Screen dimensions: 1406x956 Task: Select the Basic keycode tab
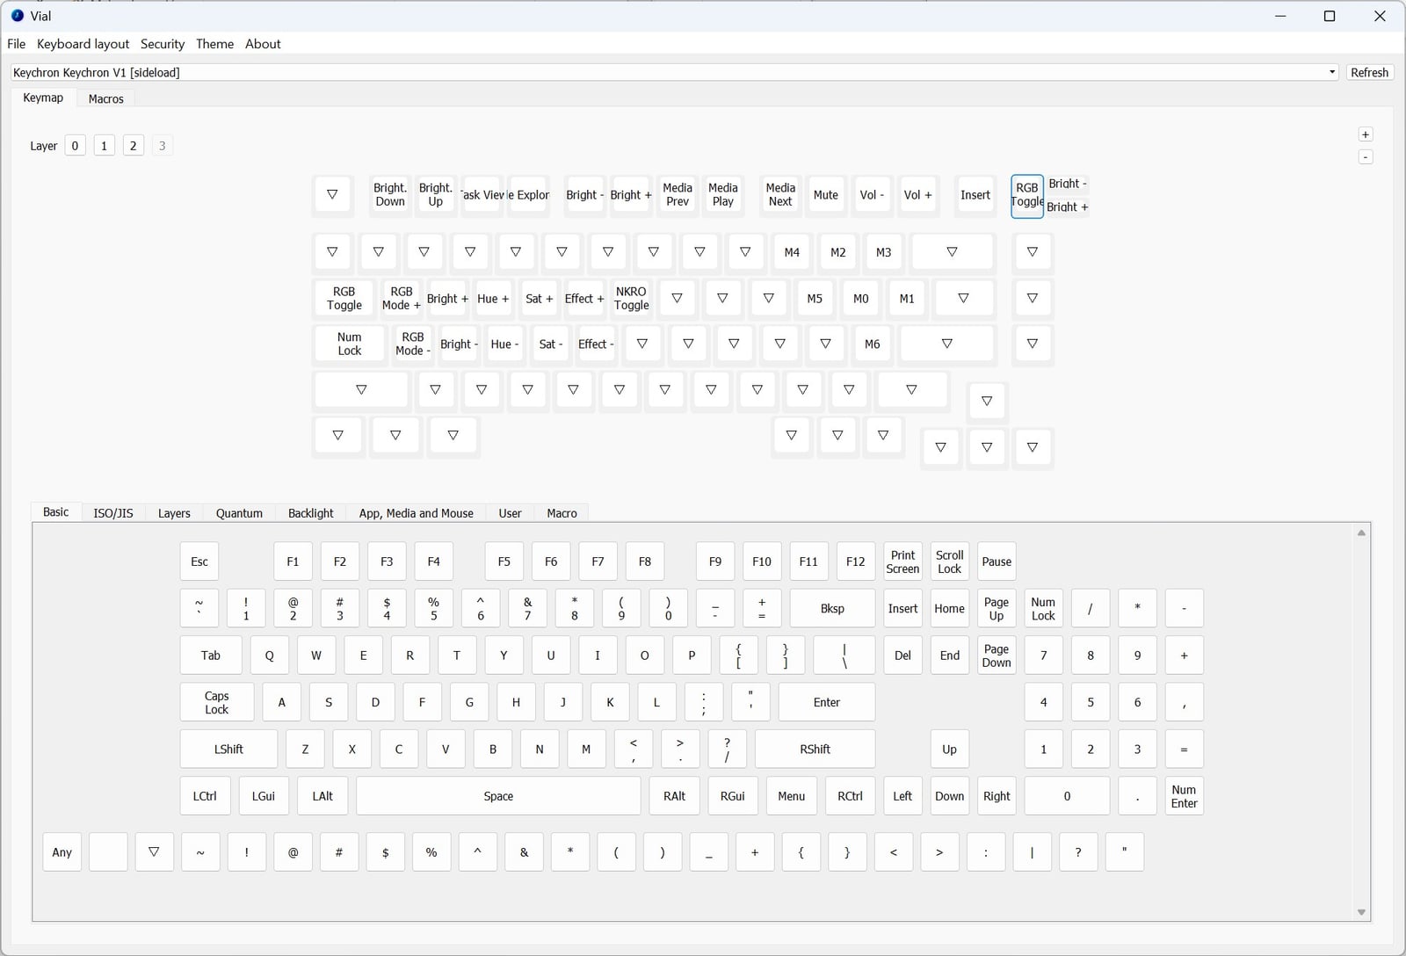56,512
